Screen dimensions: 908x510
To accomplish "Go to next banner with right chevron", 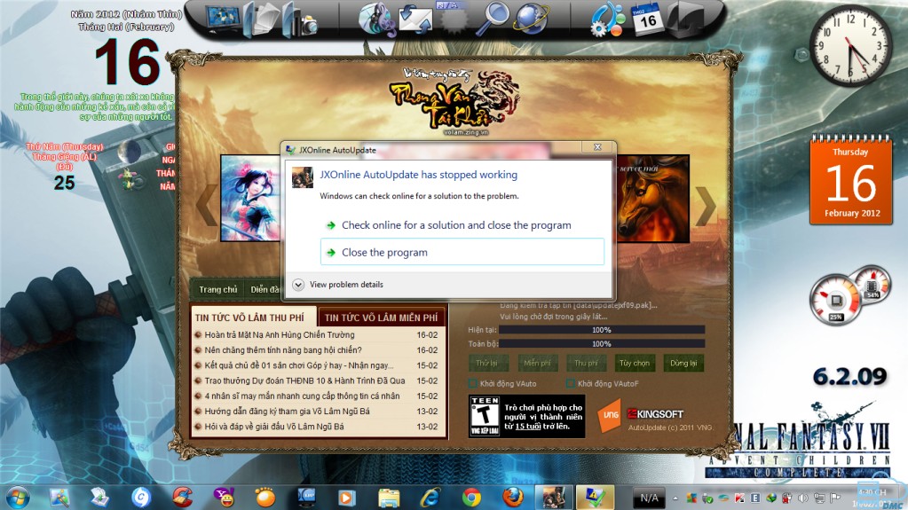I will 705,207.
